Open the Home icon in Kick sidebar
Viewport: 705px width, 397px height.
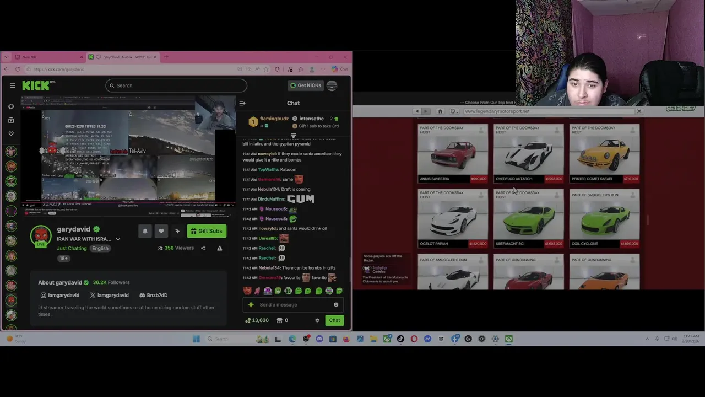click(x=11, y=106)
